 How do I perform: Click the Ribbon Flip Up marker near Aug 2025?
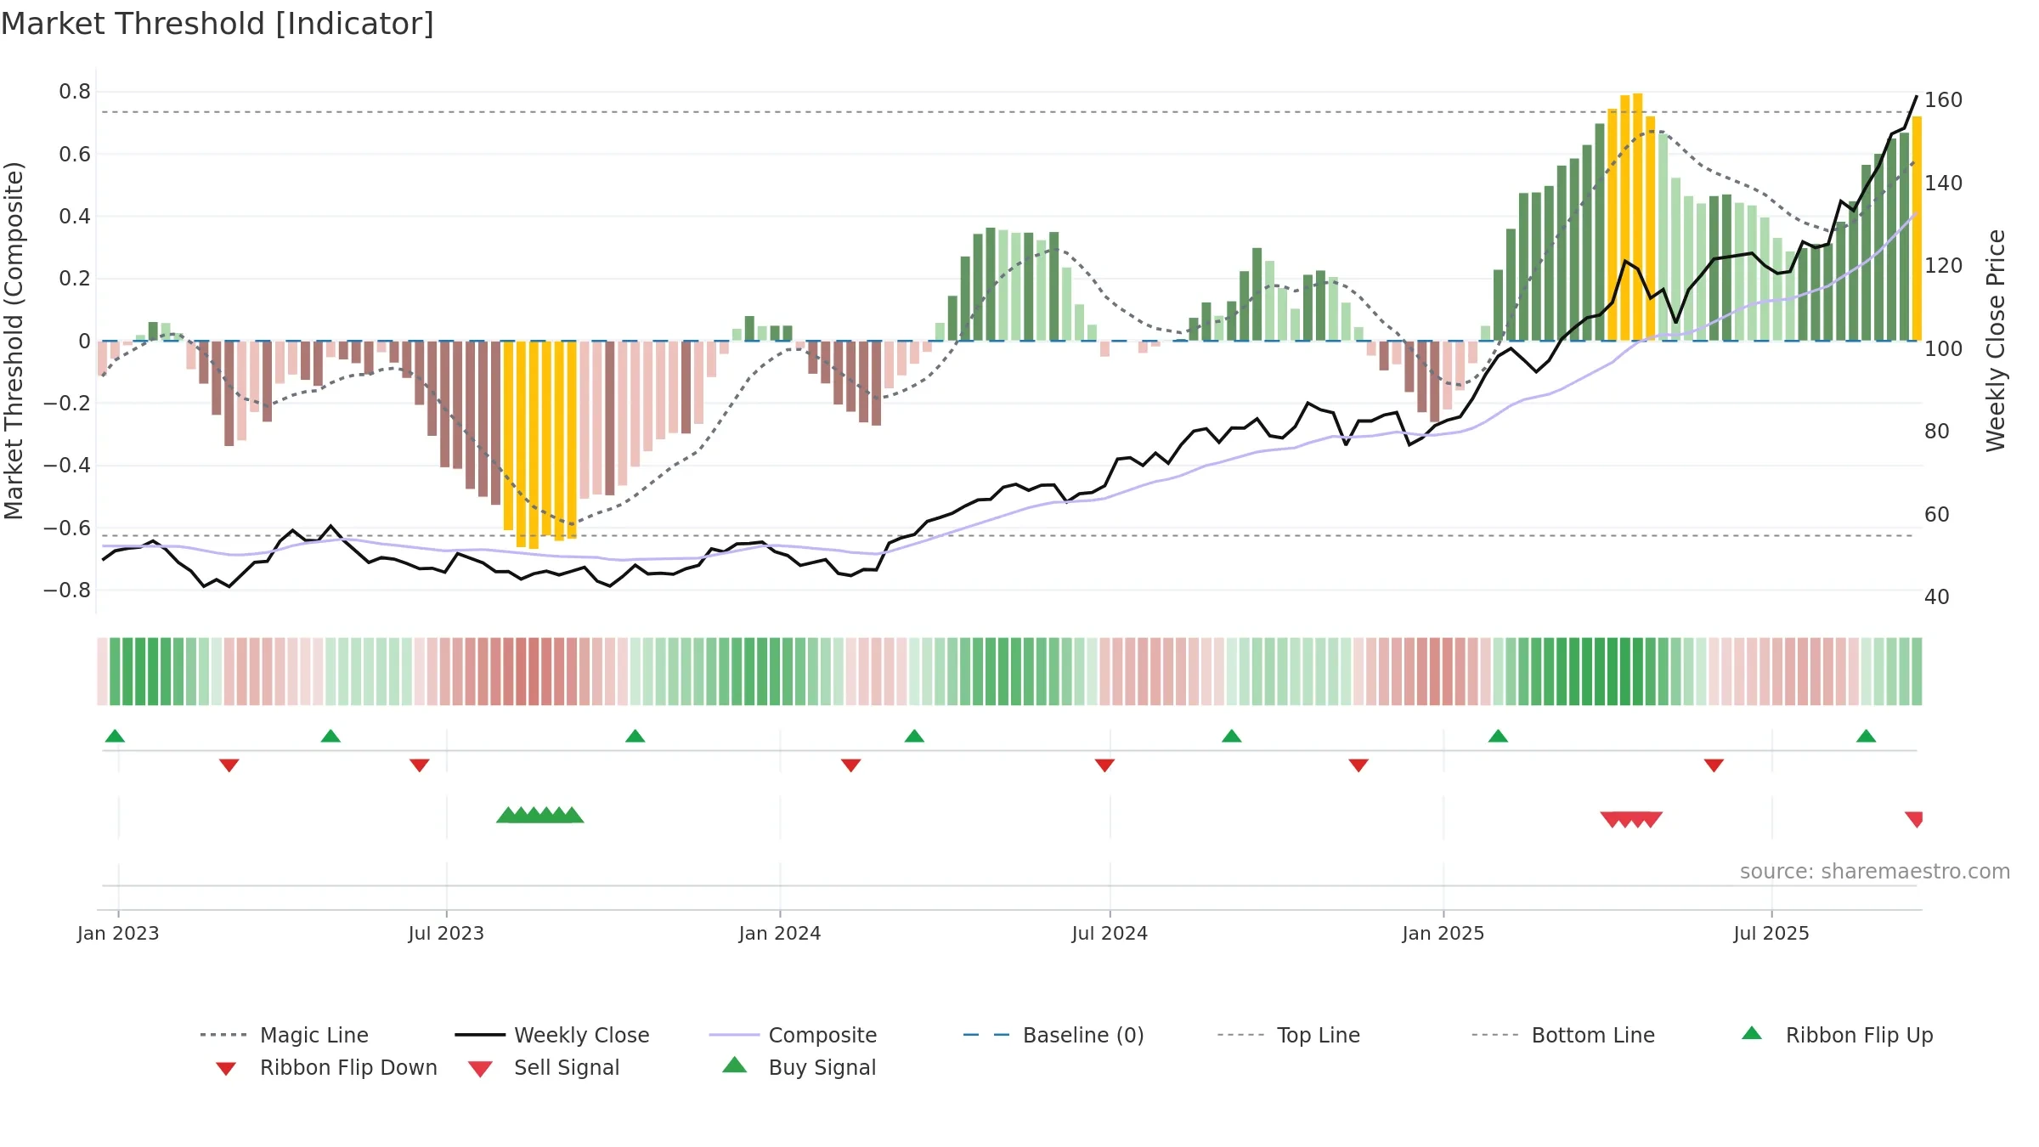click(1867, 736)
